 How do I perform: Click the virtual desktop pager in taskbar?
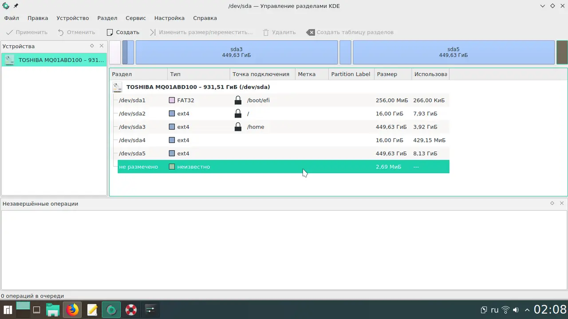(23, 310)
